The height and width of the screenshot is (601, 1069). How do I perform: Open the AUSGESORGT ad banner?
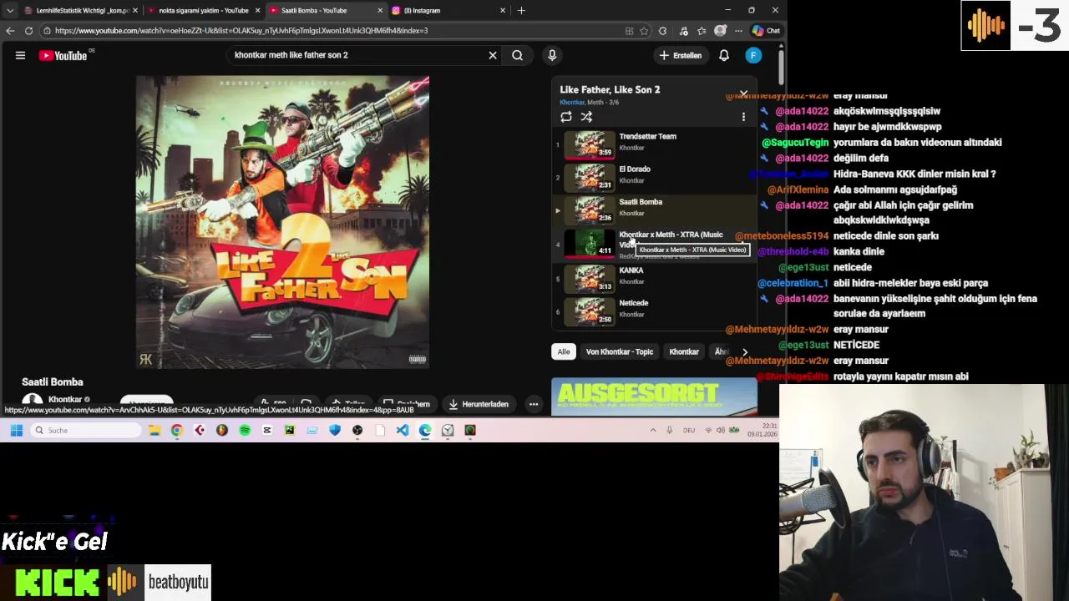coord(654,396)
